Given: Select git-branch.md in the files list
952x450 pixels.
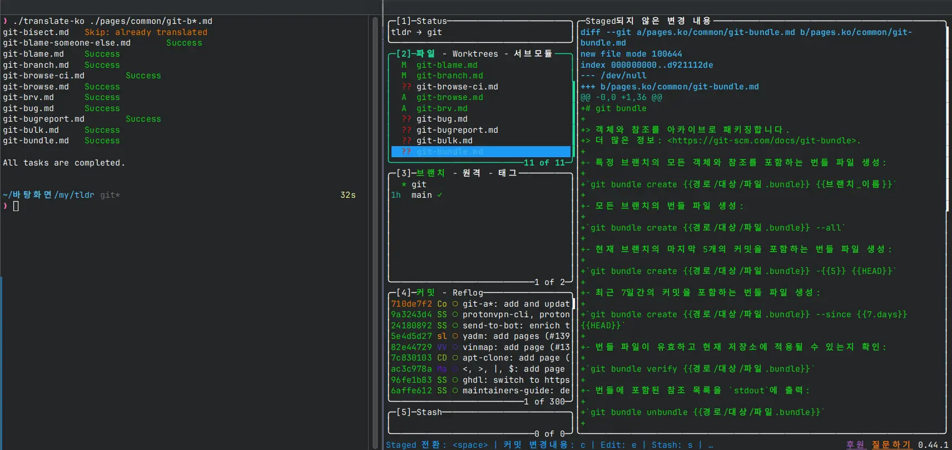Looking at the screenshot, I should pyautogui.click(x=480, y=76).
